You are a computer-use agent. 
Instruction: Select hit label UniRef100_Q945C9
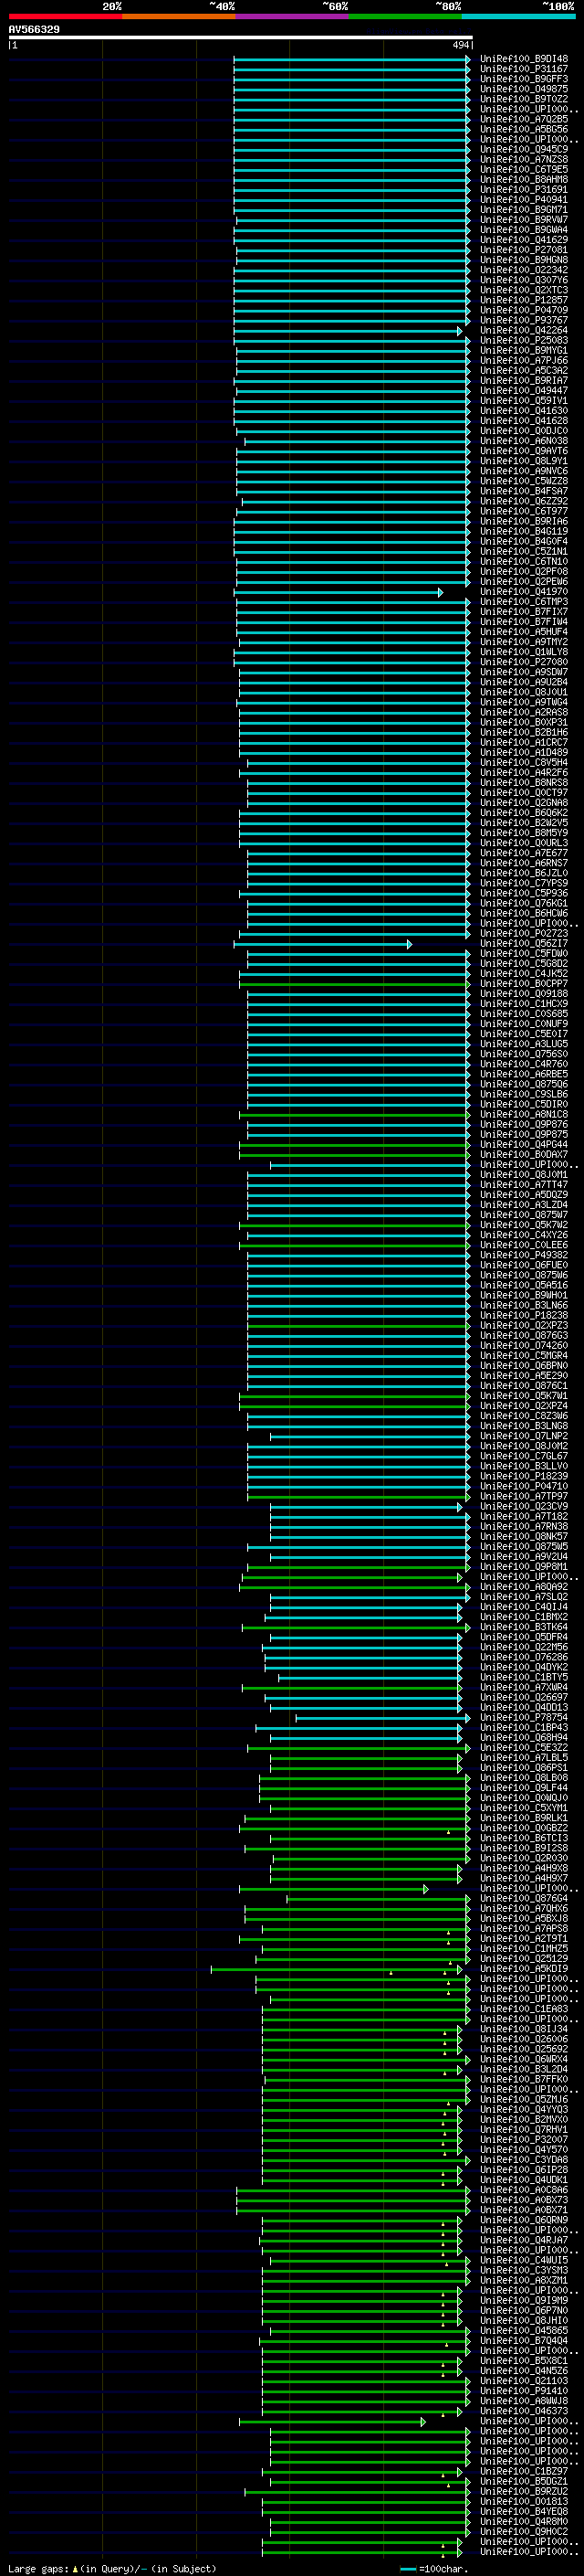click(524, 150)
